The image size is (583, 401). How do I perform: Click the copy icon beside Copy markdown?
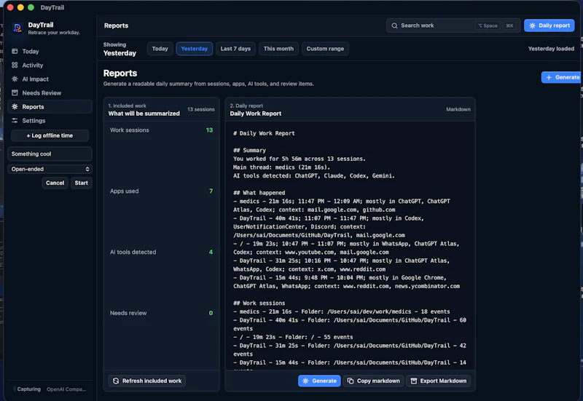point(351,381)
